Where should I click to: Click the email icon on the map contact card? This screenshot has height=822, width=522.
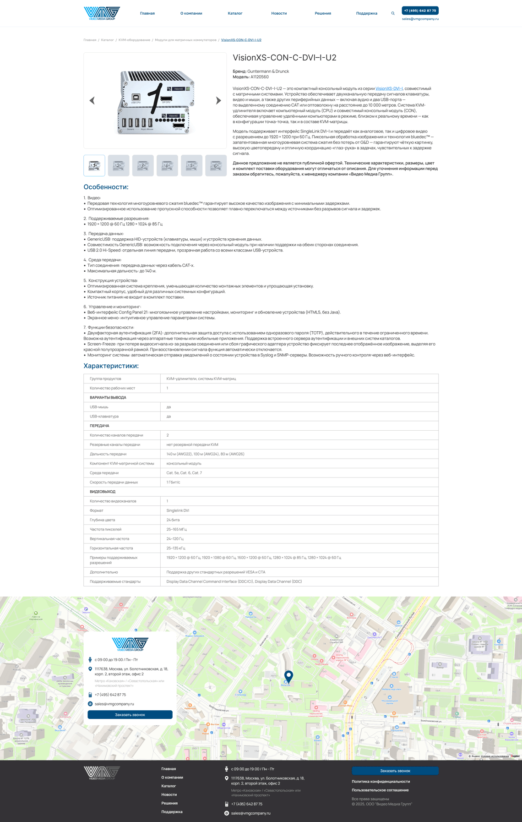[90, 704]
